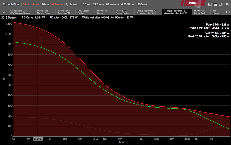
Task: Open the 2016 Season date range selector
Action: click(9, 17)
